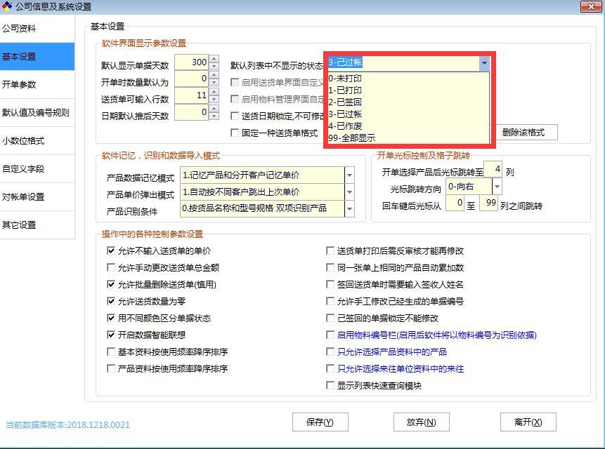
Task: Open the 光标跳转方向 dropdown
Action: (497, 187)
